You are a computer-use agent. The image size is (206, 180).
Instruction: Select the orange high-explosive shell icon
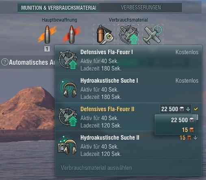pos(47,34)
